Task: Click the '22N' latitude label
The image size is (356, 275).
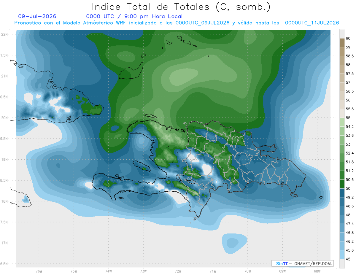Action: pos(5,34)
